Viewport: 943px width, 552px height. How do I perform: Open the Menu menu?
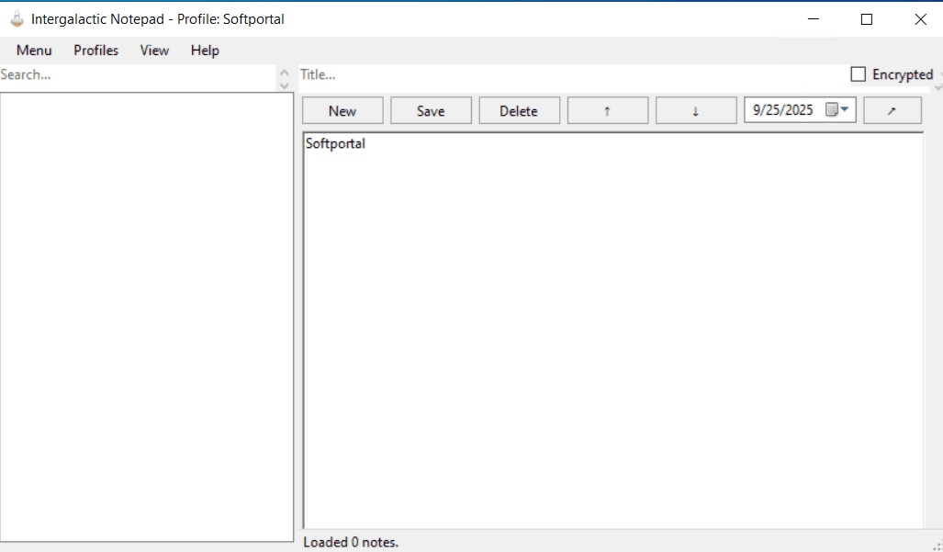(34, 51)
